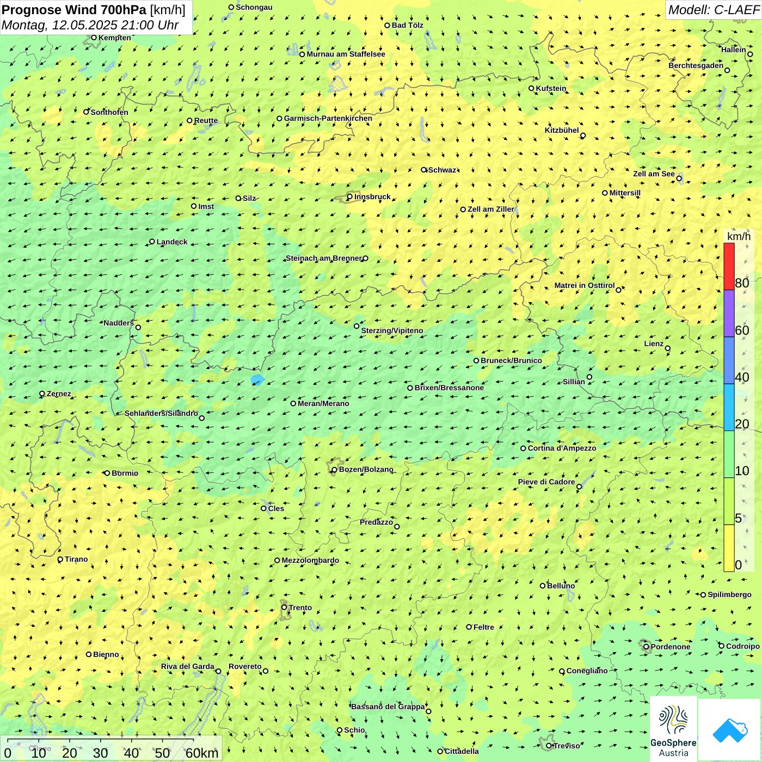762x762 pixels.
Task: Click the Bad Tölz location marker
Action: point(388,25)
